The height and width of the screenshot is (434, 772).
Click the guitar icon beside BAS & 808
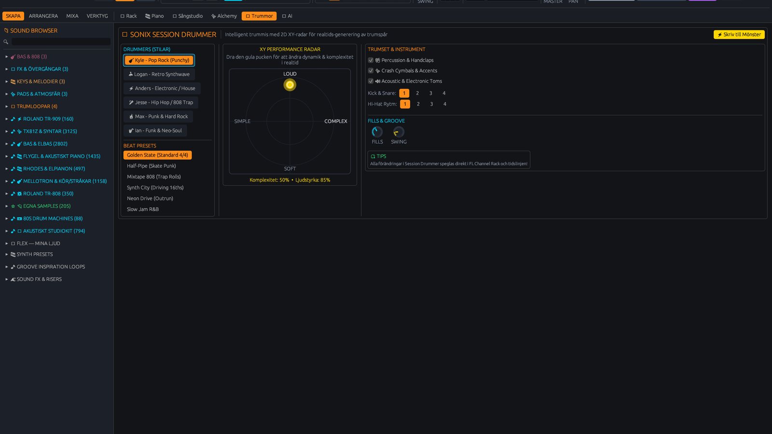coord(13,56)
